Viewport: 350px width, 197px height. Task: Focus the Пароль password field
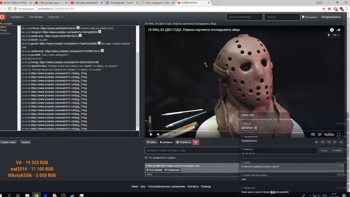tap(282, 17)
